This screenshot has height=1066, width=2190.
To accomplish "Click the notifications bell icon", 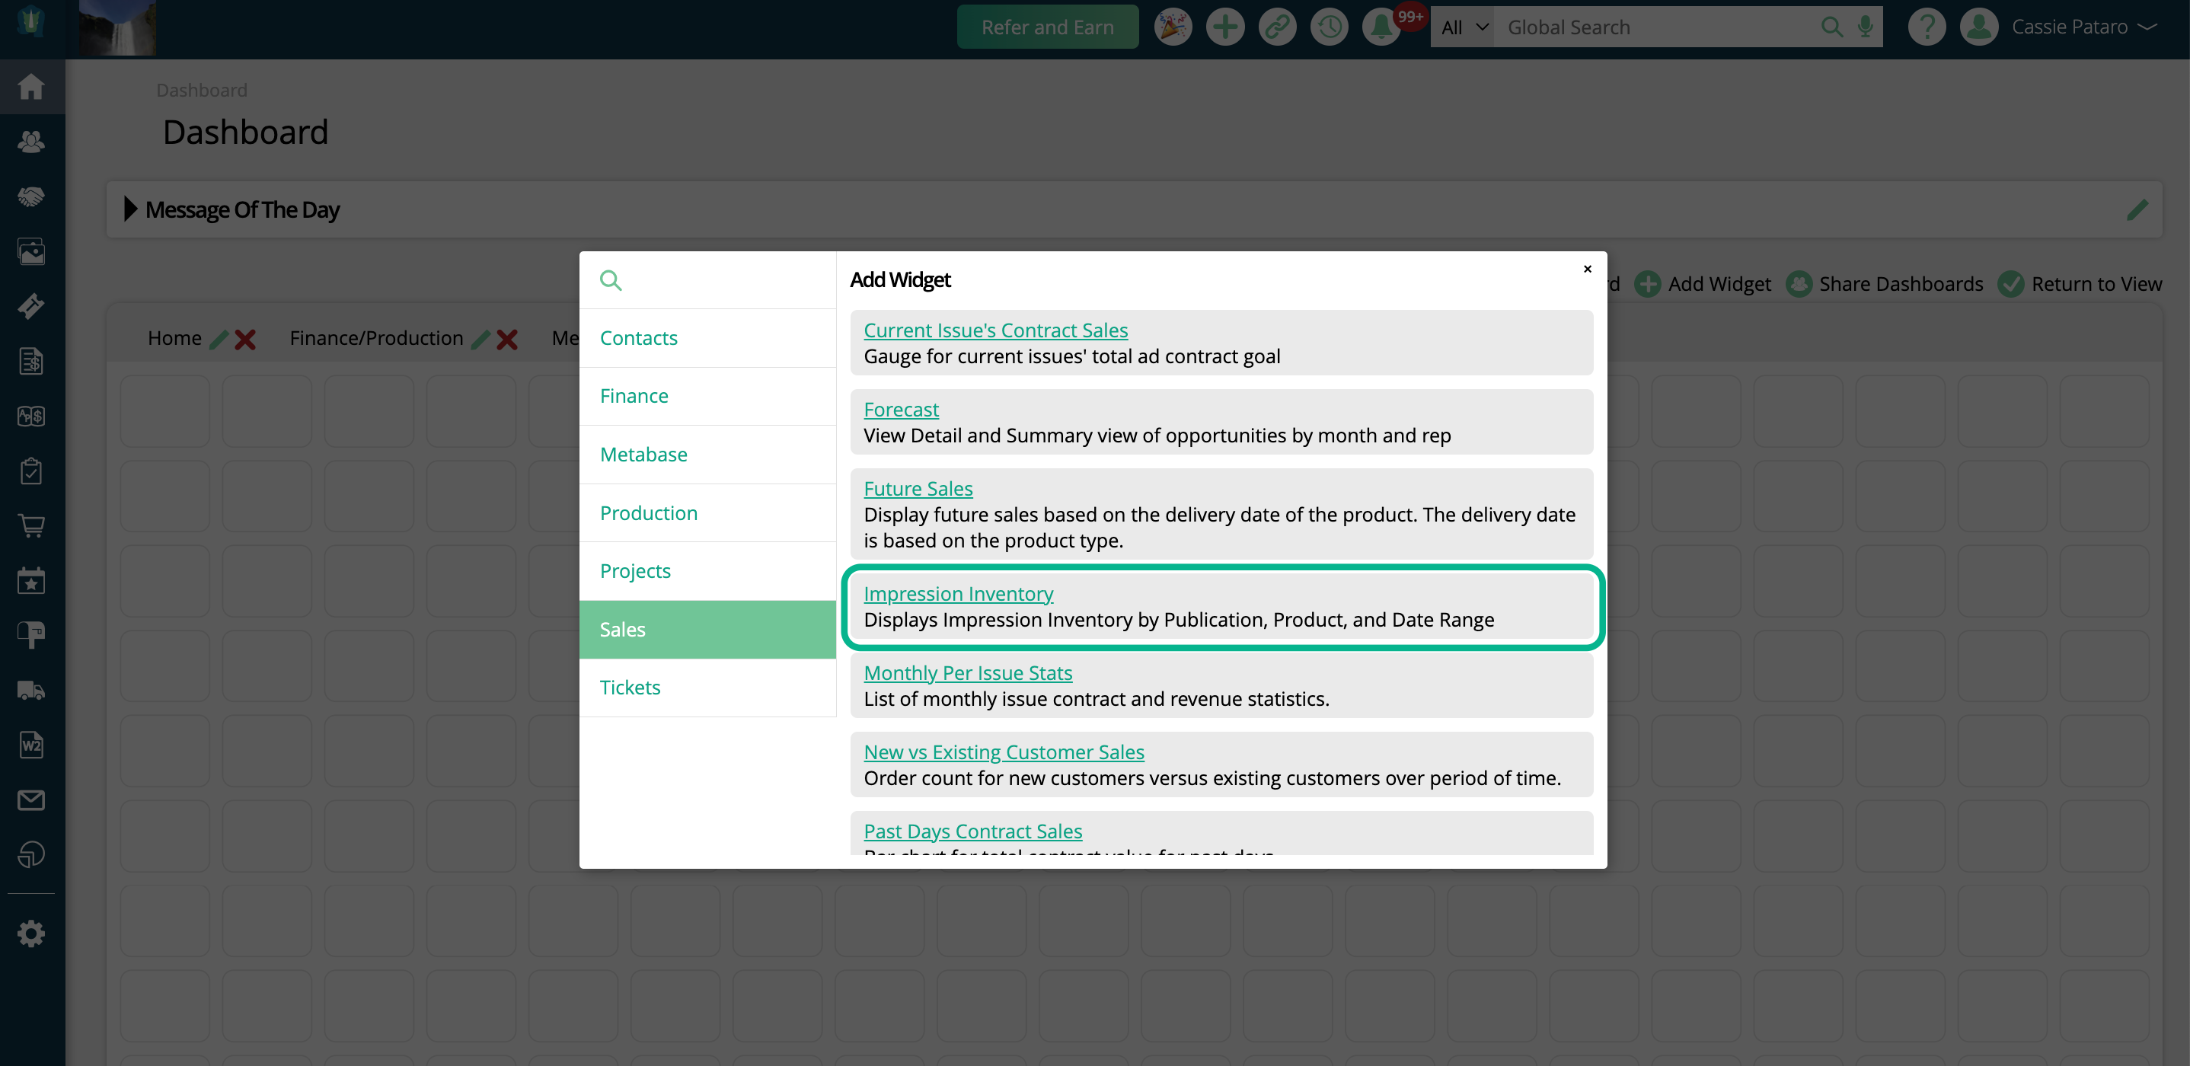I will click(1381, 27).
